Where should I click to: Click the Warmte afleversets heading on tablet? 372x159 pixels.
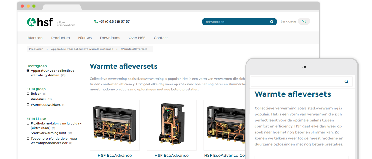(293, 94)
